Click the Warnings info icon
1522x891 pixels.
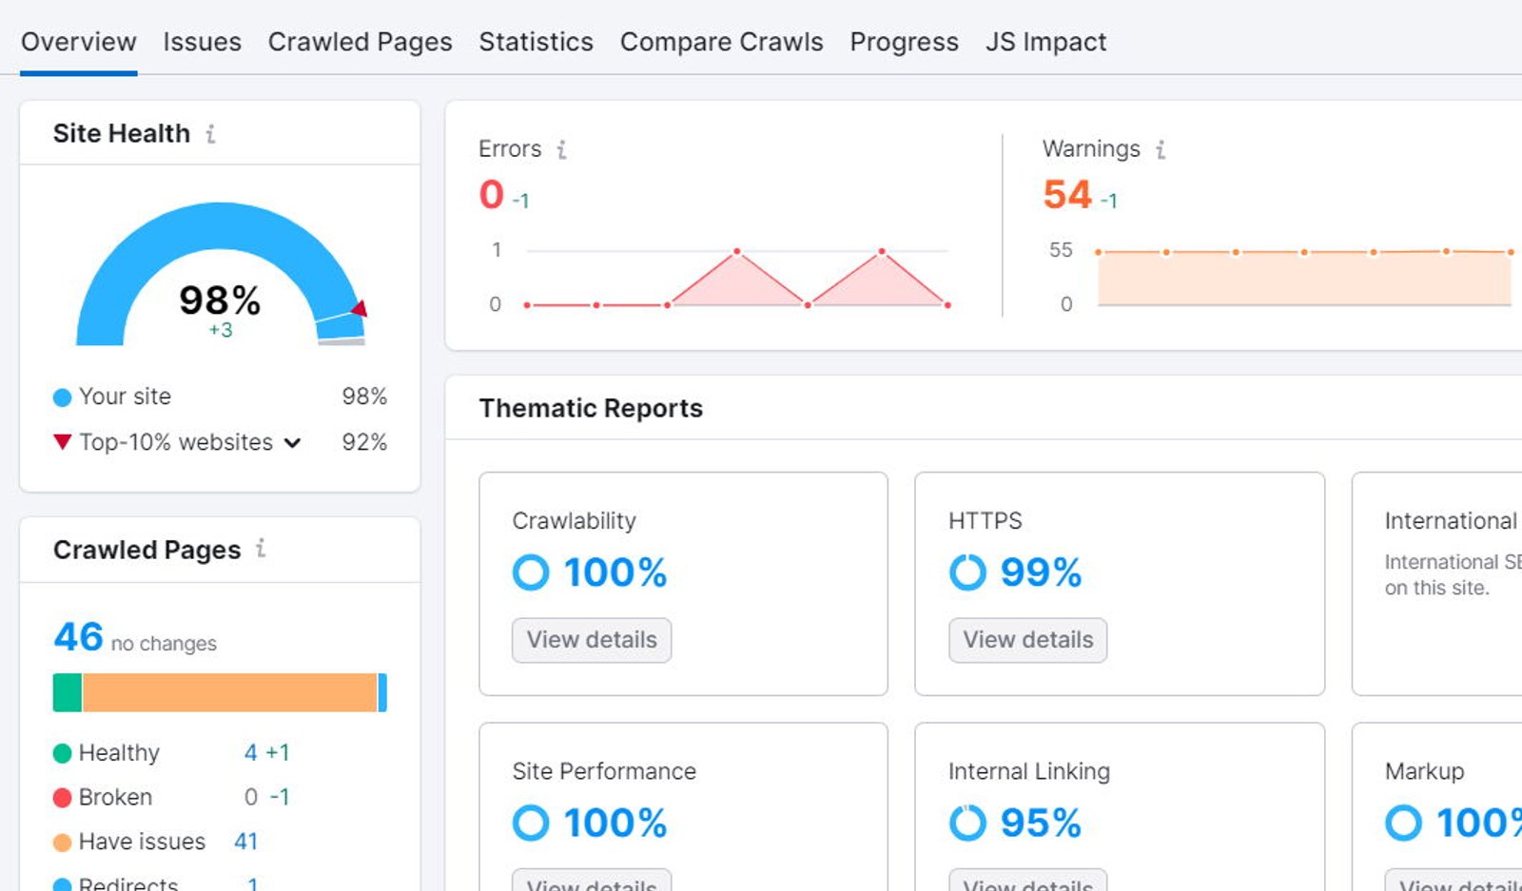[x=1160, y=149]
